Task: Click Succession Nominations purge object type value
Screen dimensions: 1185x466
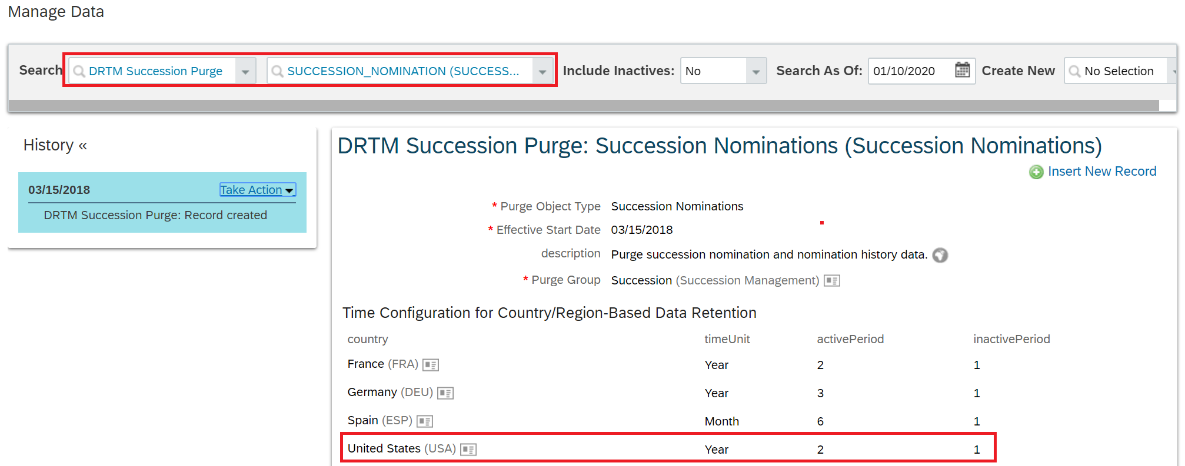Action: (x=677, y=206)
